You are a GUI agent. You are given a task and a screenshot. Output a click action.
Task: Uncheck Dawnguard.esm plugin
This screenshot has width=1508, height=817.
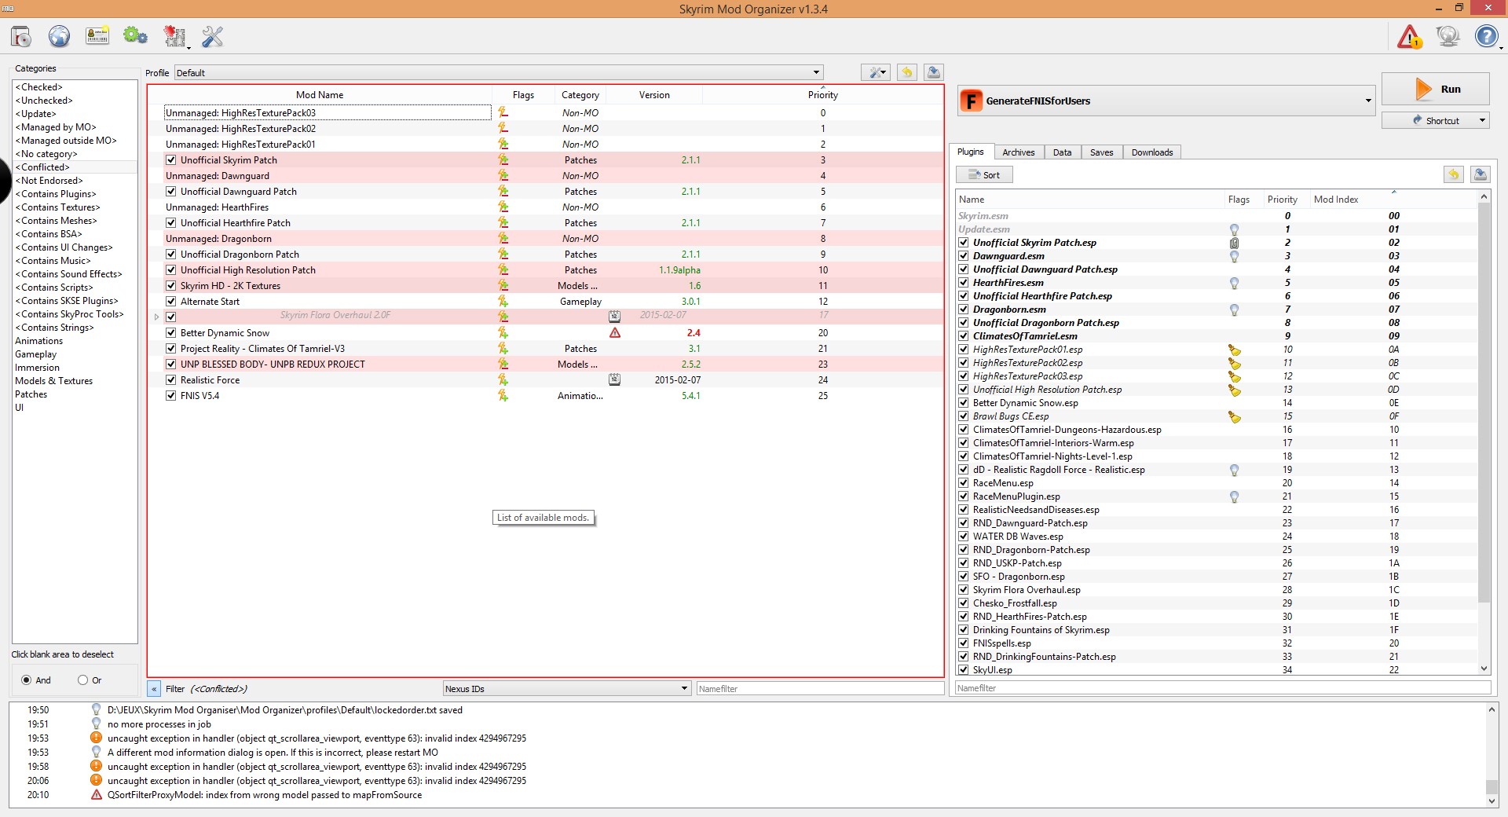click(x=963, y=256)
